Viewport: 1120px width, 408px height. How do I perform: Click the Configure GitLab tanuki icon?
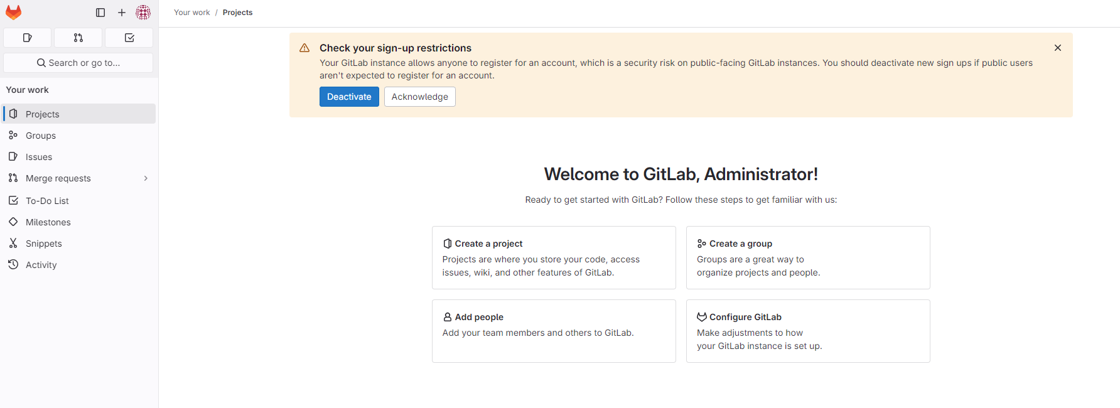pyautogui.click(x=702, y=317)
